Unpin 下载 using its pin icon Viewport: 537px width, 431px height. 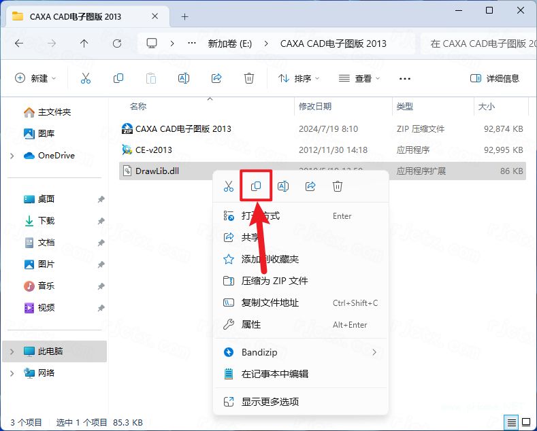(x=101, y=221)
